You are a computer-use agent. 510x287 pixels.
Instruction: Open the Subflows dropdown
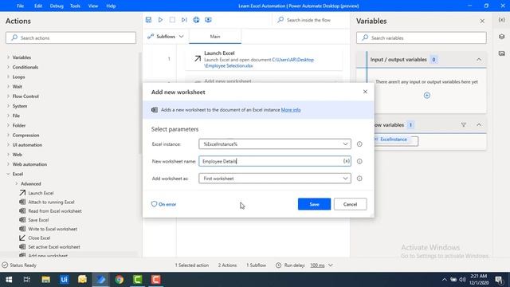coord(166,37)
